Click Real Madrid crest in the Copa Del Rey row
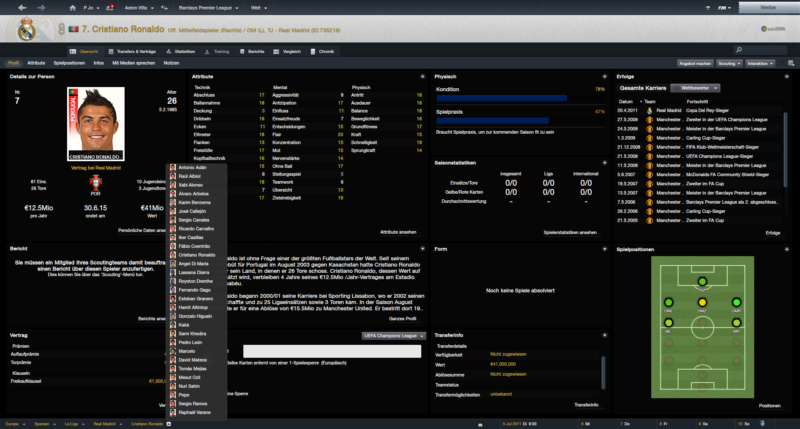 pos(650,111)
